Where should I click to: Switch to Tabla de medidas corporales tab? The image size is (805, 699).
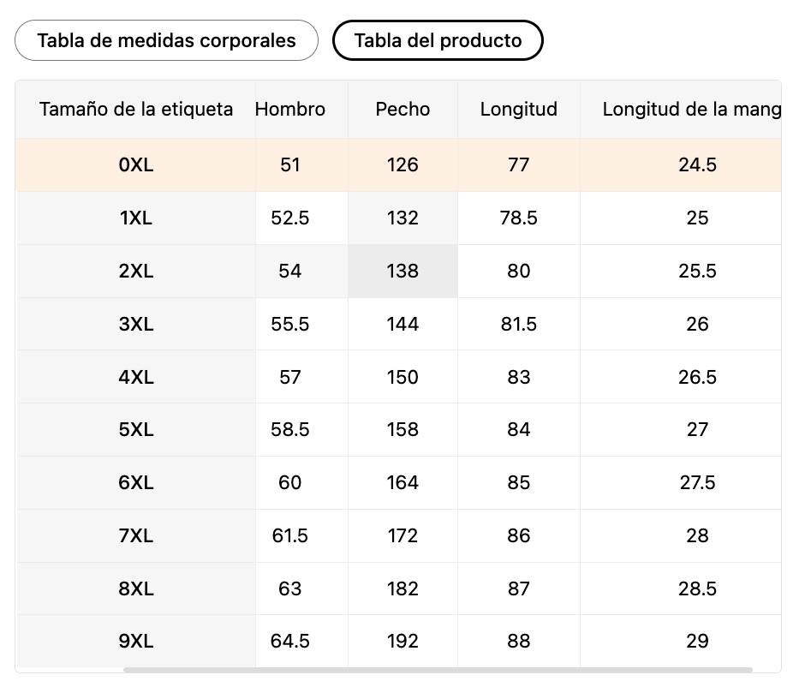[166, 40]
